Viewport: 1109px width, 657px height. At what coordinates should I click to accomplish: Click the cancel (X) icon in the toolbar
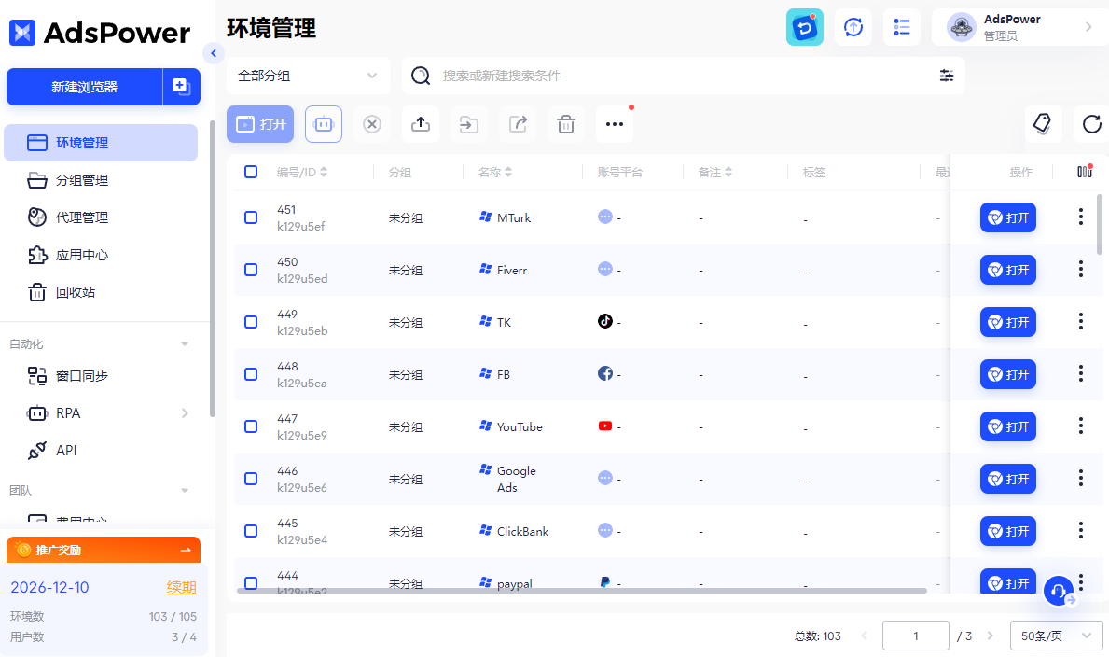click(x=371, y=123)
